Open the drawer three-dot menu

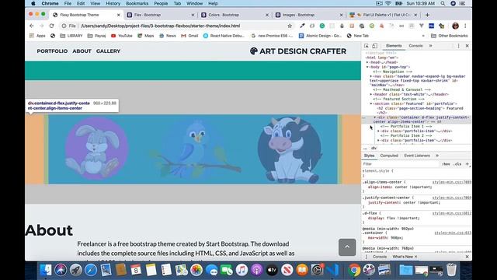(x=366, y=257)
